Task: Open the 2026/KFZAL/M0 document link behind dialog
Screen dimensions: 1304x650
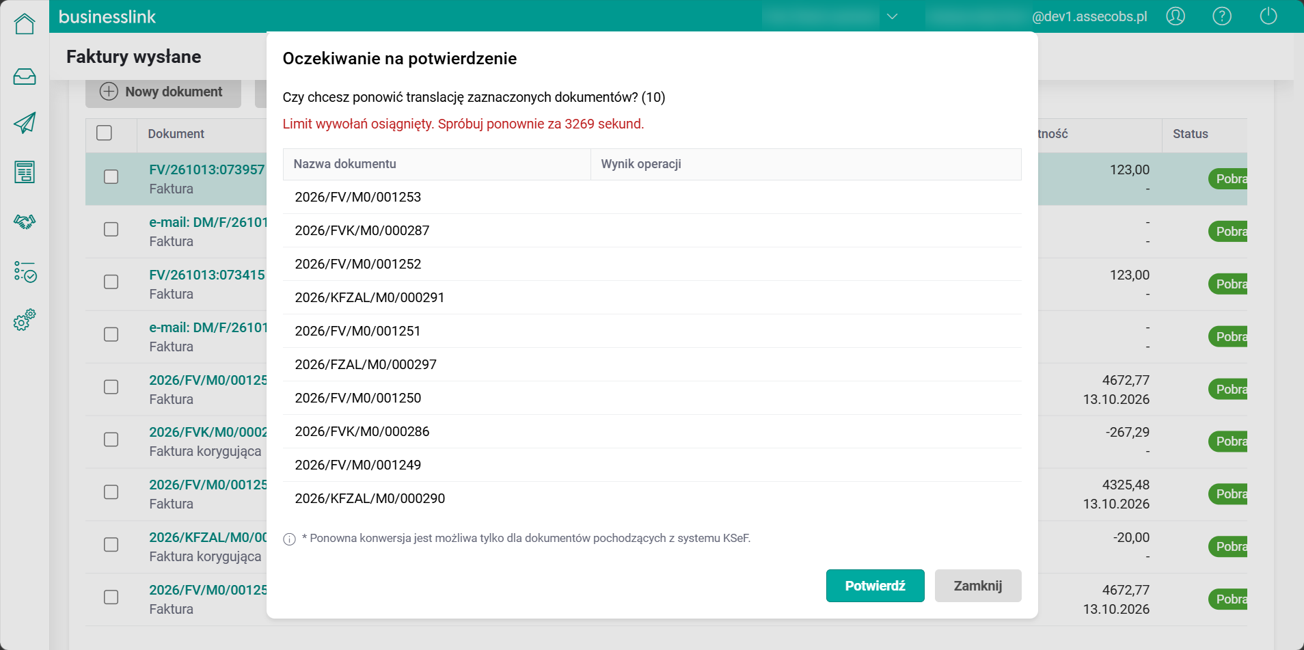Action: coord(208,537)
